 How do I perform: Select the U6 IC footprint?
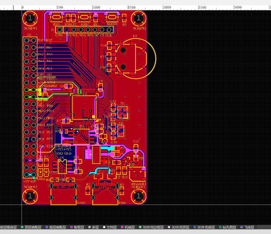(x=62, y=167)
